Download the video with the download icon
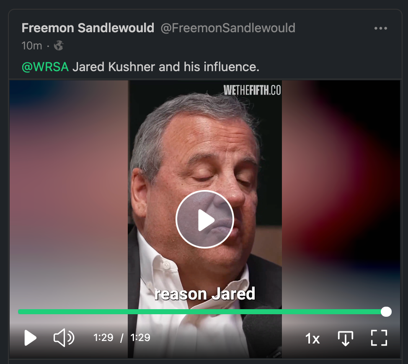This screenshot has height=364, width=408. point(345,338)
